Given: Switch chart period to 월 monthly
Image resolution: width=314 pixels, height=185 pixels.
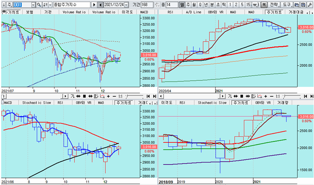Looking at the screenshot, I should [x=194, y=5].
